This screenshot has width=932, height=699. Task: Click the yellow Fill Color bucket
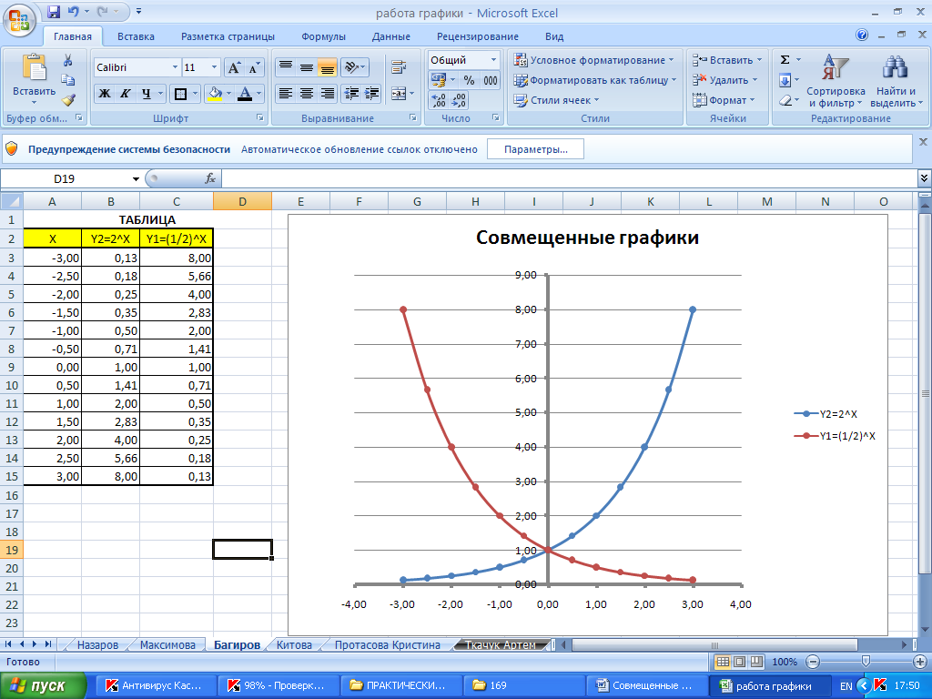(x=215, y=94)
